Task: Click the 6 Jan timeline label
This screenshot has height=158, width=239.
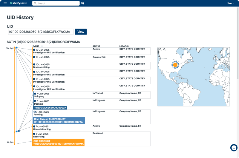Action: (x=10, y=142)
